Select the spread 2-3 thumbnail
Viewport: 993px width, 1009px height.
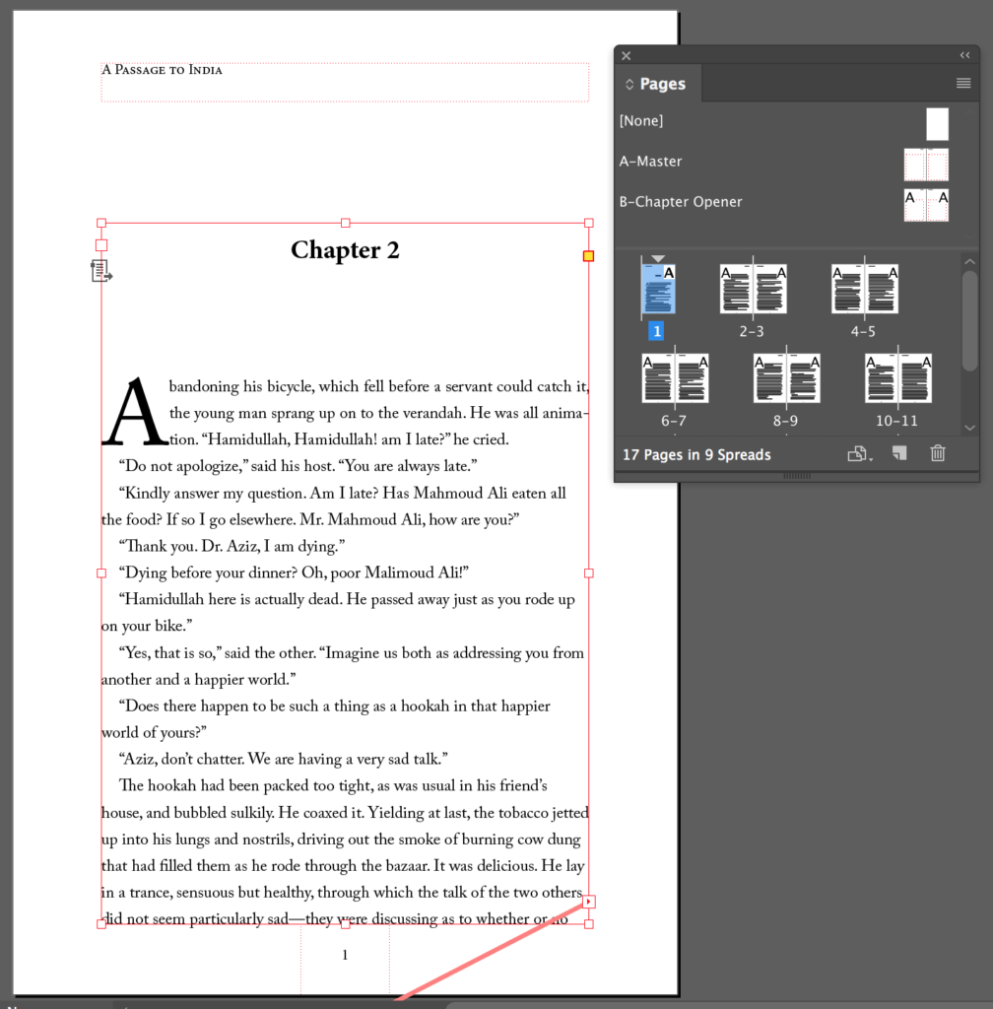[x=753, y=289]
